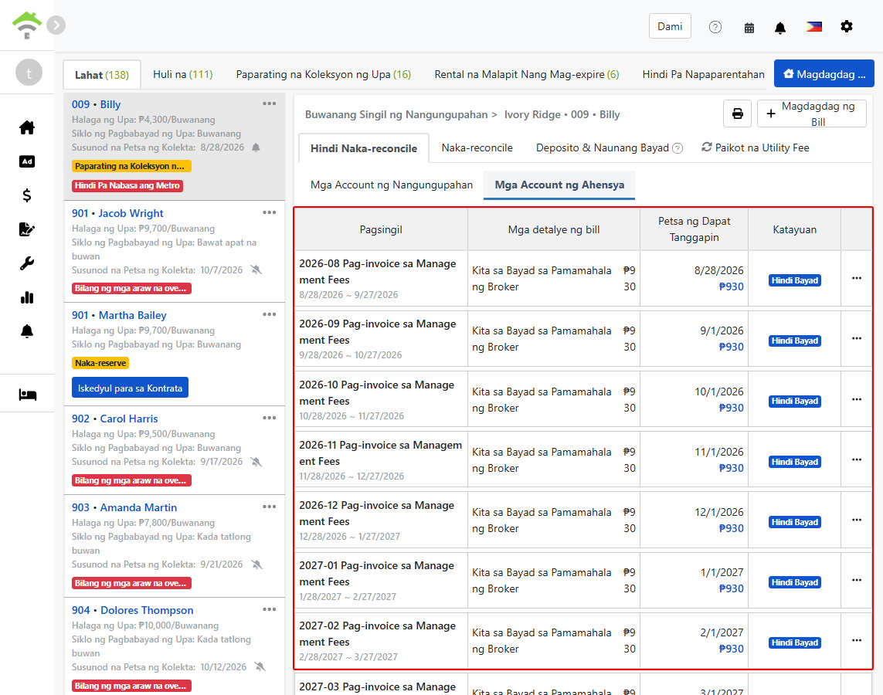Open the wrench maintenance icon

tap(27, 263)
